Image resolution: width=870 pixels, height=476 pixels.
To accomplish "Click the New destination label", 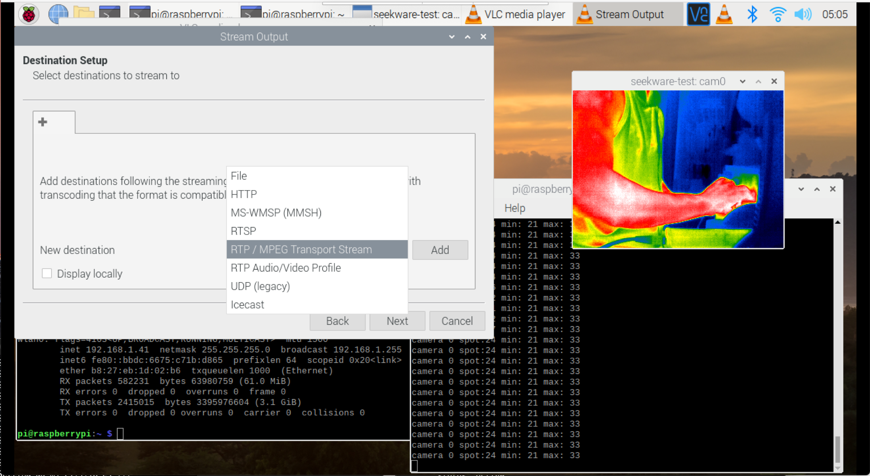I will tap(77, 250).
